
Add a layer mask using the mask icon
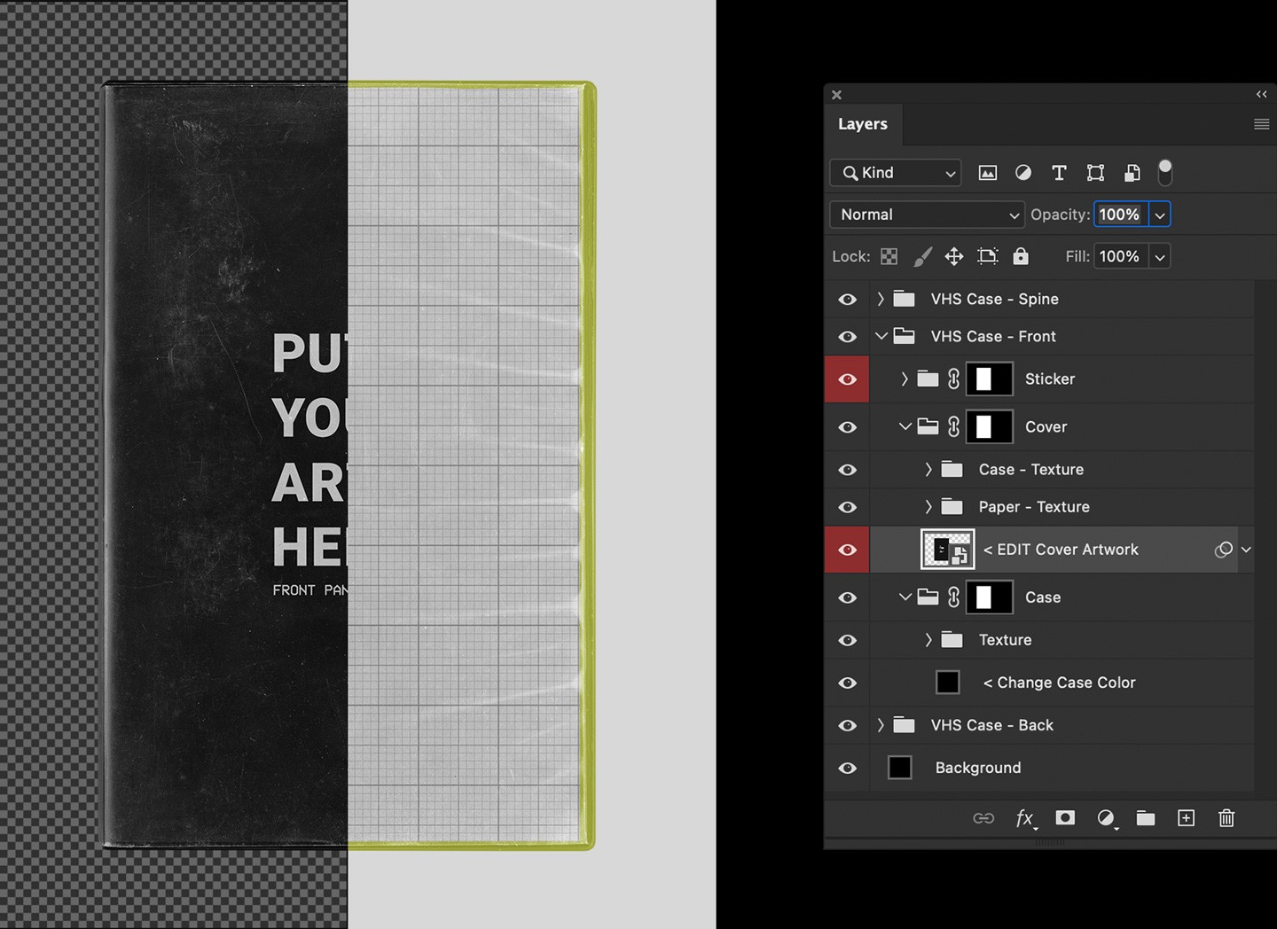(x=1065, y=818)
